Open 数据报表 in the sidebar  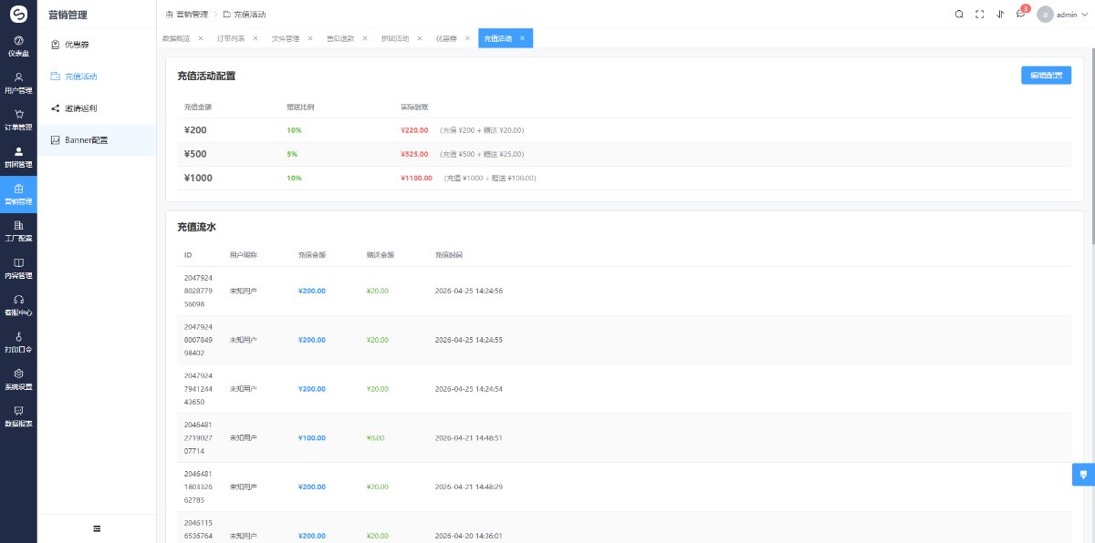18,416
